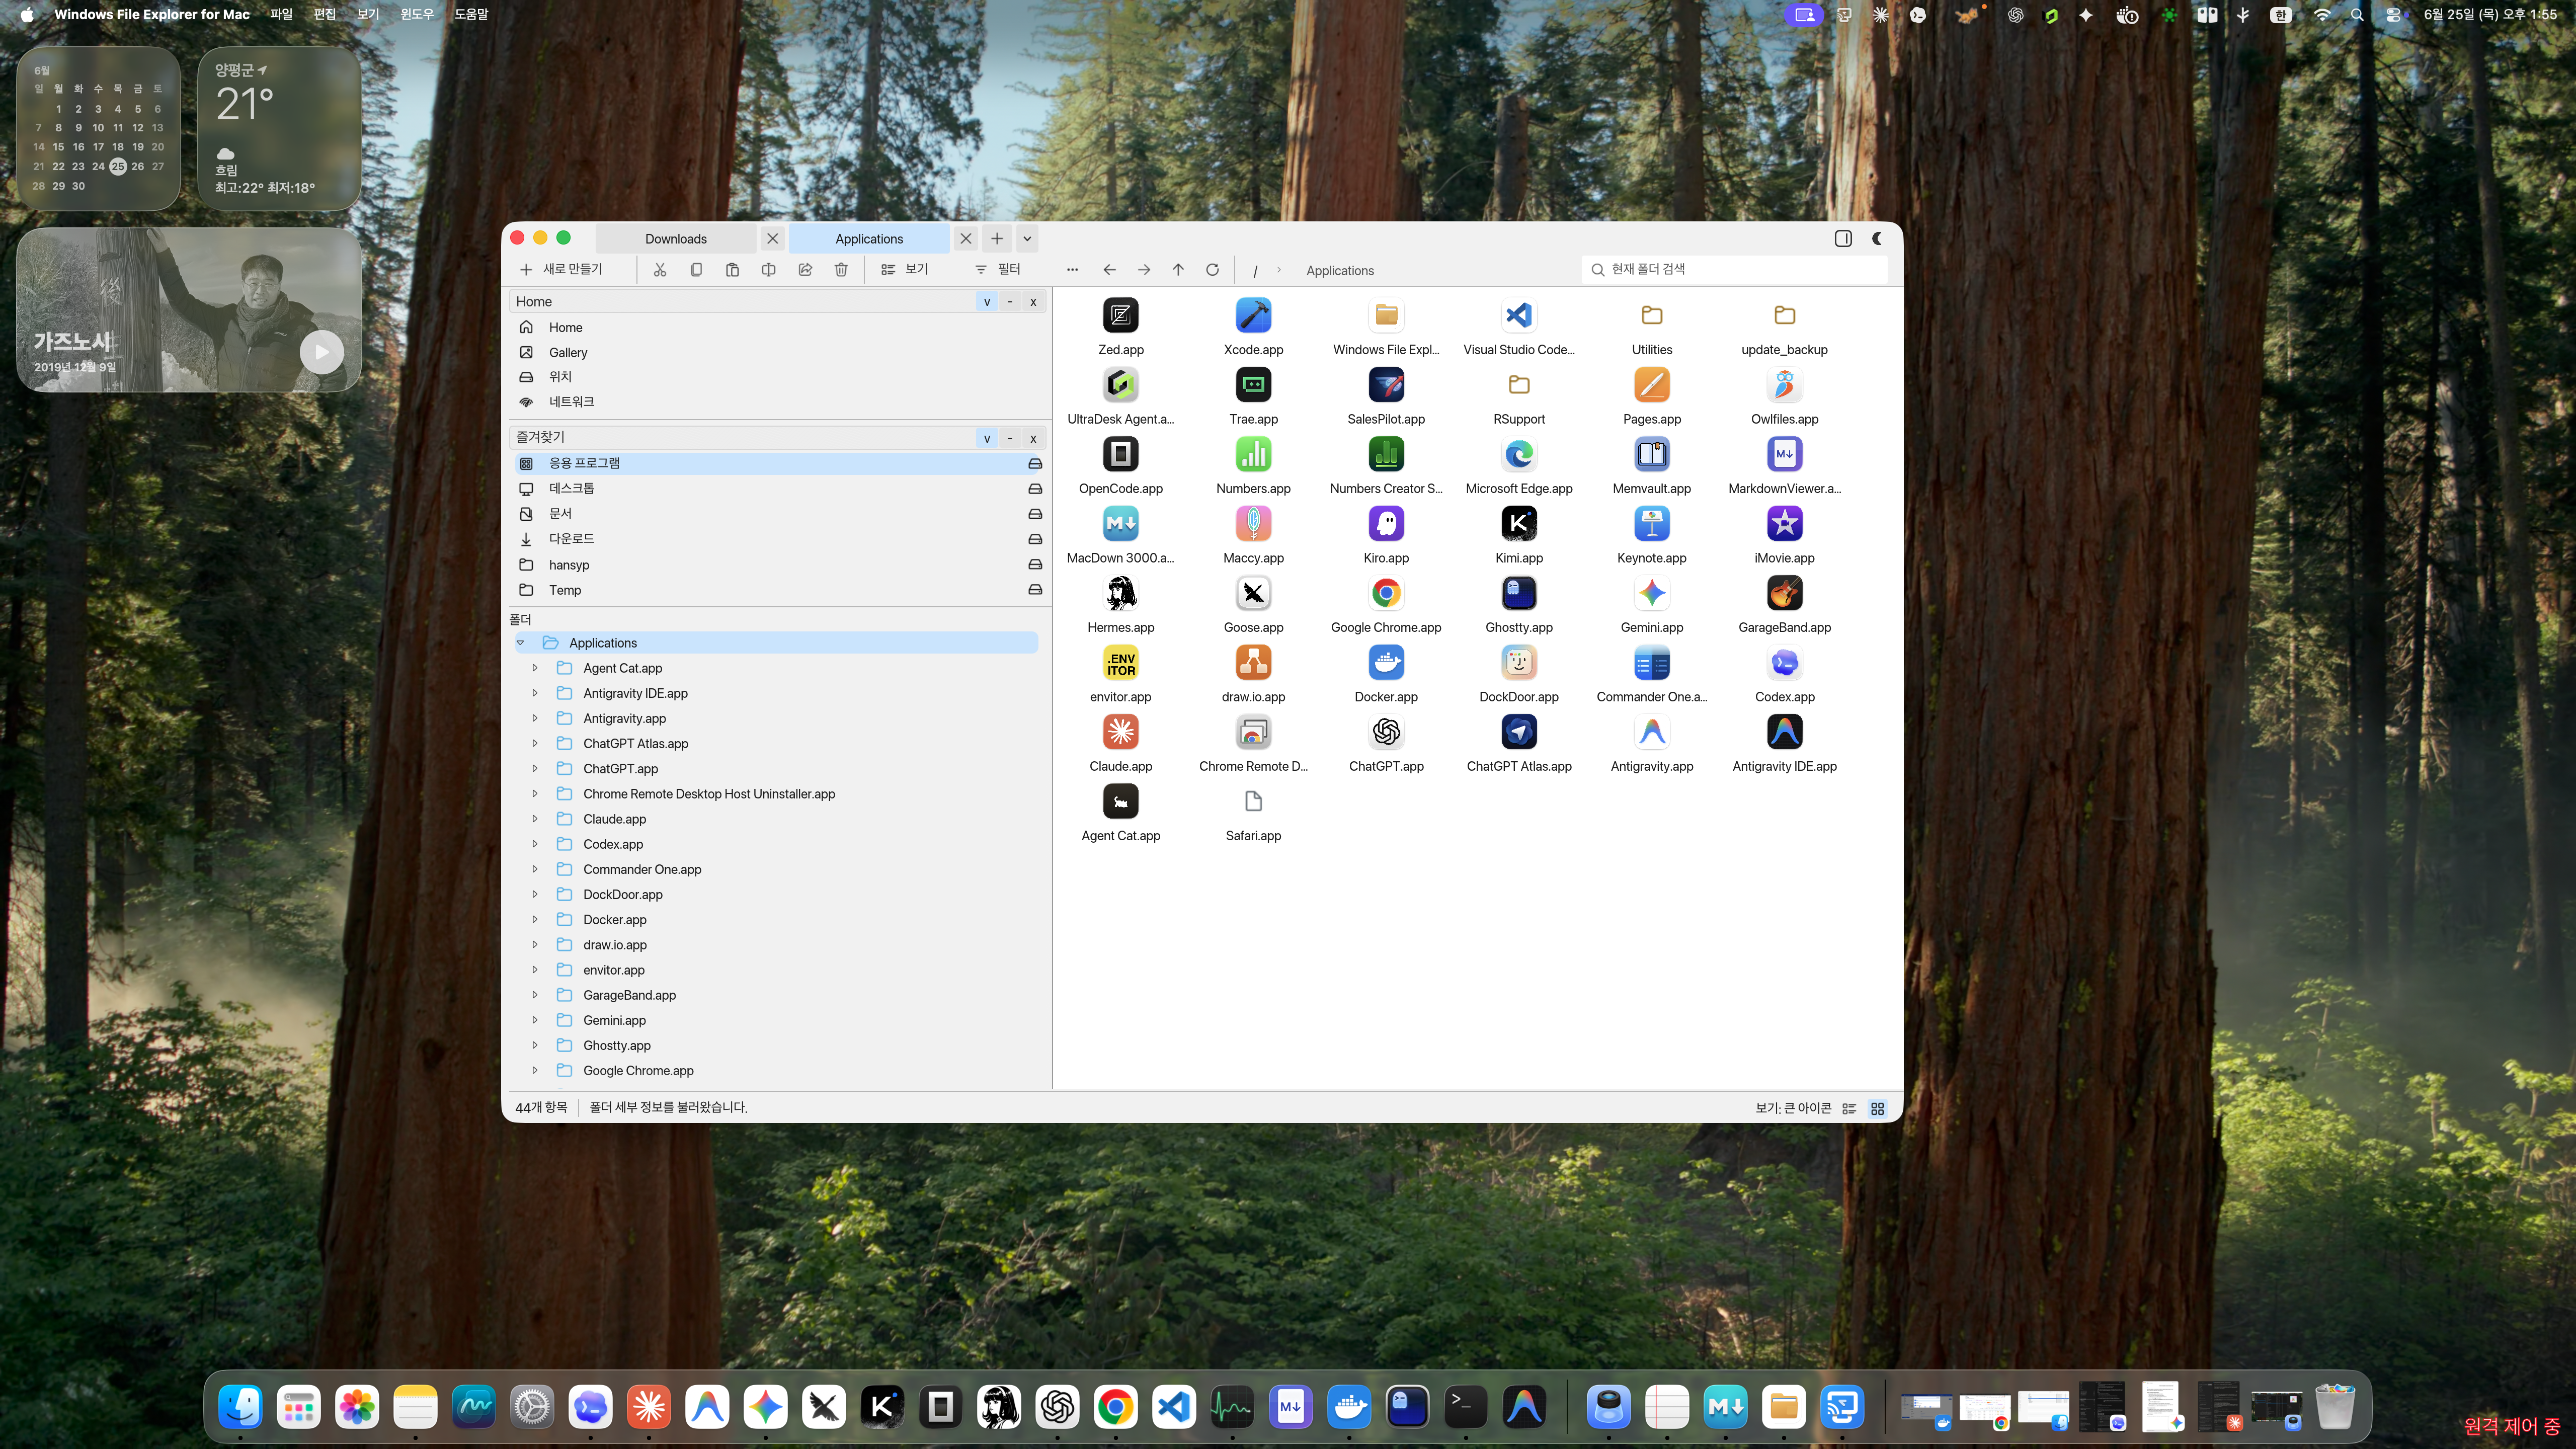Toggle dark mode moon icon

(x=1877, y=238)
